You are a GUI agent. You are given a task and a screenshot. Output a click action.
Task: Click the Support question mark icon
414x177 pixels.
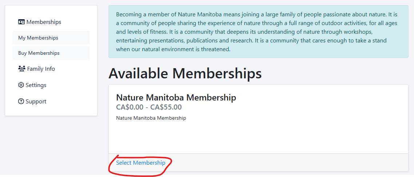pos(21,102)
